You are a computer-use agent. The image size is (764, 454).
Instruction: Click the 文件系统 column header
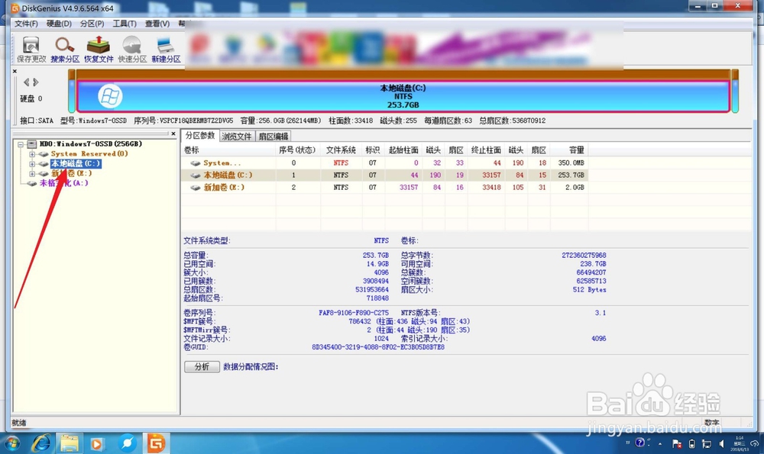pyautogui.click(x=341, y=150)
